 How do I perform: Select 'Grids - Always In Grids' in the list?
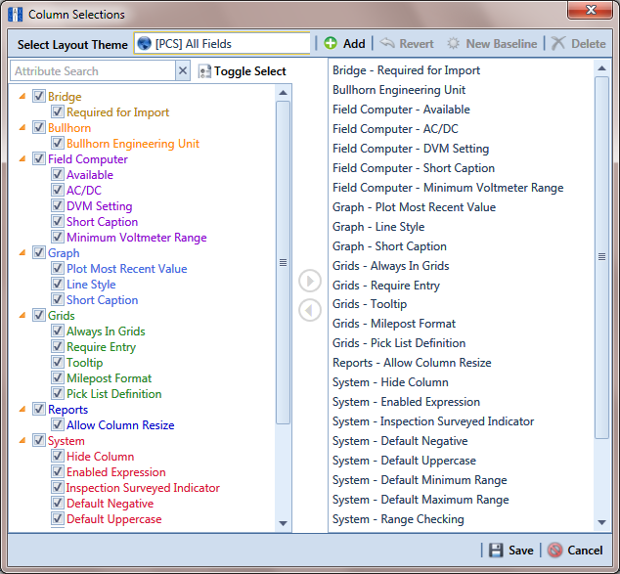coord(390,266)
